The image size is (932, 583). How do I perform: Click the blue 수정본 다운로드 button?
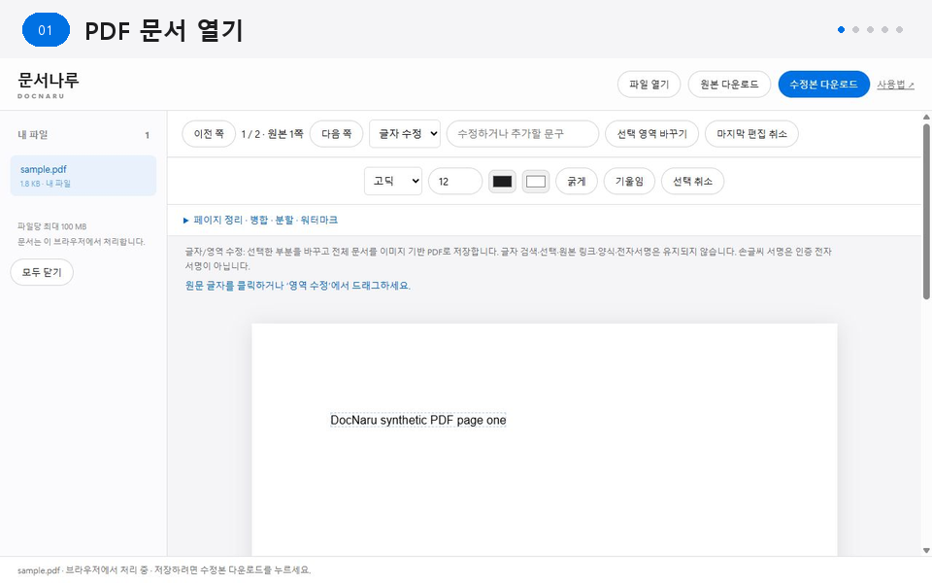coord(824,85)
